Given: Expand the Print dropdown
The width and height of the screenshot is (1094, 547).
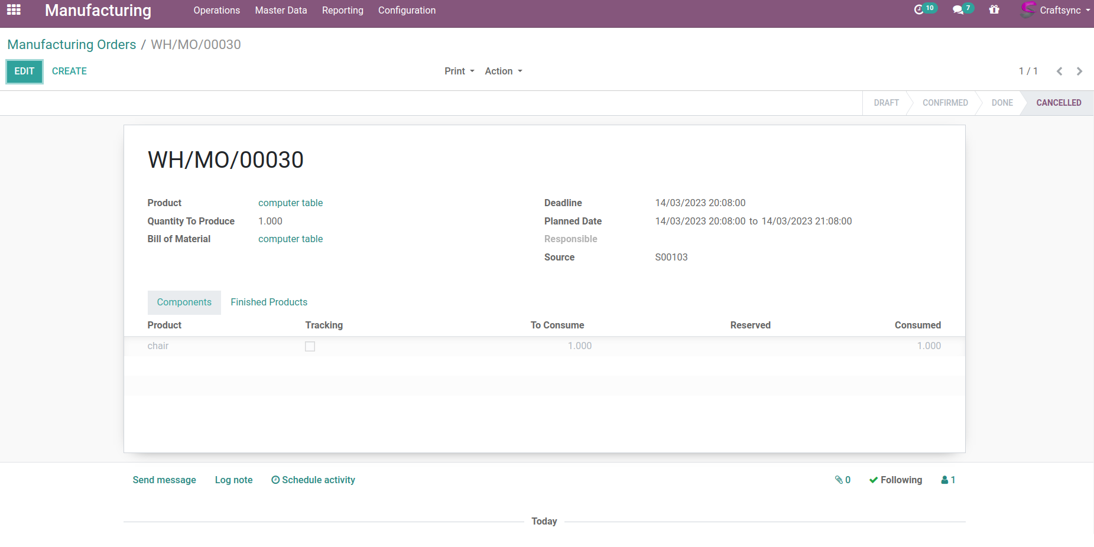Looking at the screenshot, I should point(459,71).
